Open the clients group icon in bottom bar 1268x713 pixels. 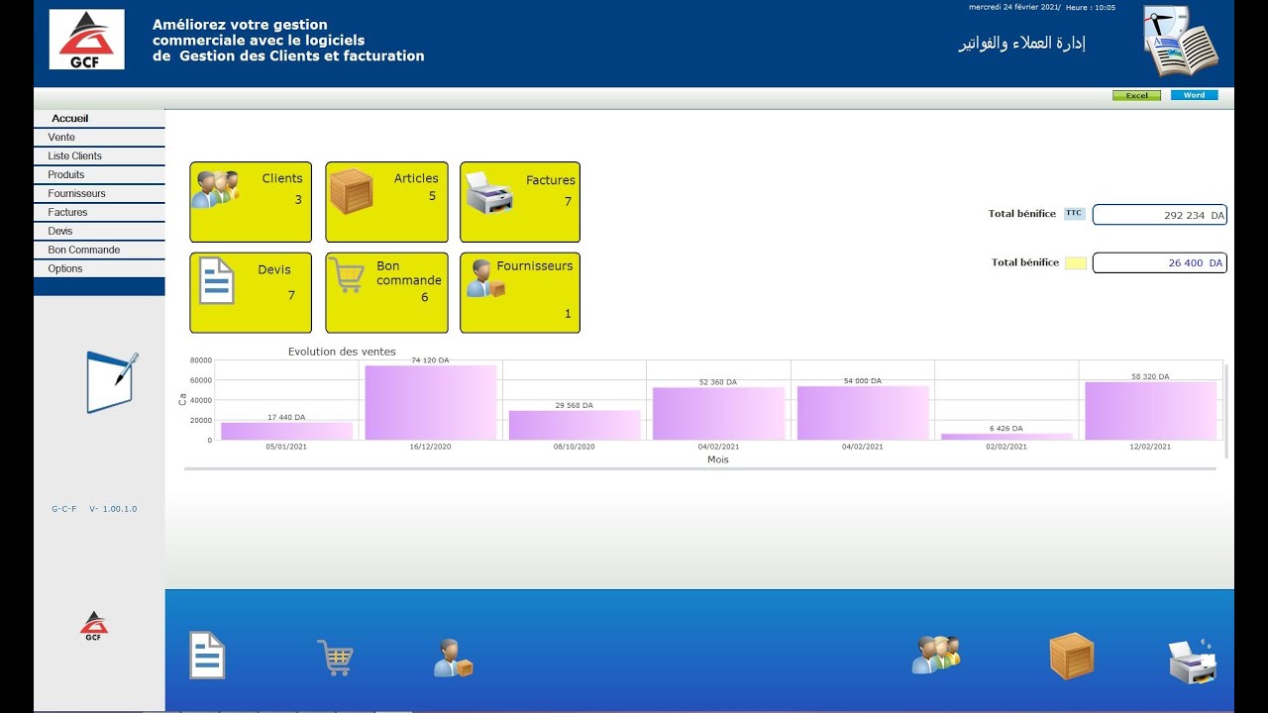(x=936, y=656)
